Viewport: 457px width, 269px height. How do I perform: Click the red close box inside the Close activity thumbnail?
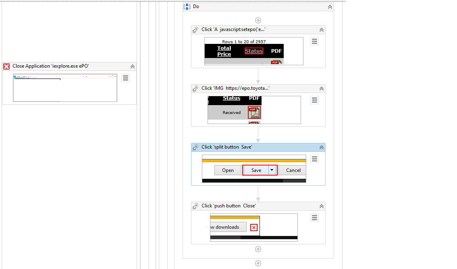[254, 227]
